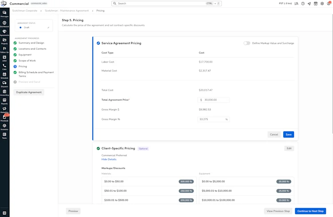This screenshot has height=217, width=333.
Task: Open the Marketing sidebar icon
Action: 4,110
